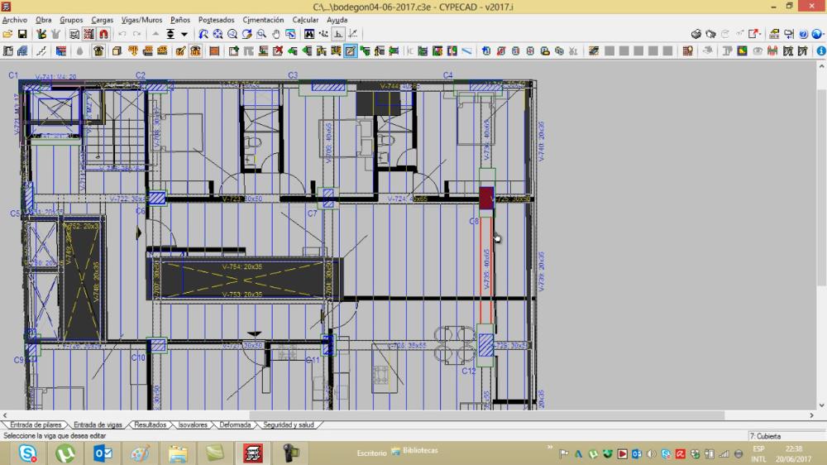827x465 pixels.
Task: Switch to Entrada de vigas tab
Action: [x=98, y=424]
